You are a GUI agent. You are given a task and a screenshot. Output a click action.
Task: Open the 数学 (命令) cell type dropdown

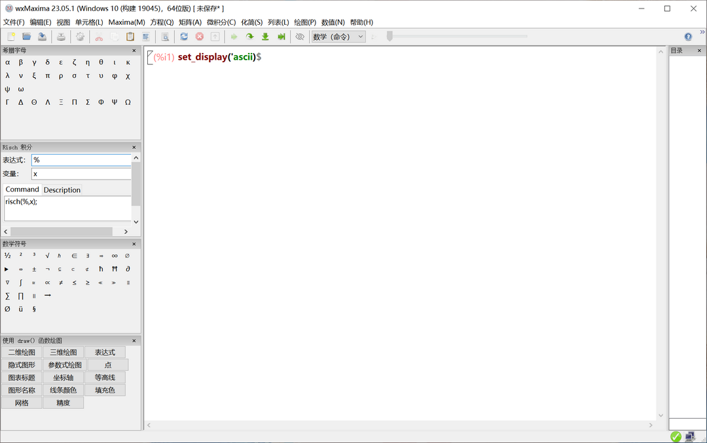338,37
